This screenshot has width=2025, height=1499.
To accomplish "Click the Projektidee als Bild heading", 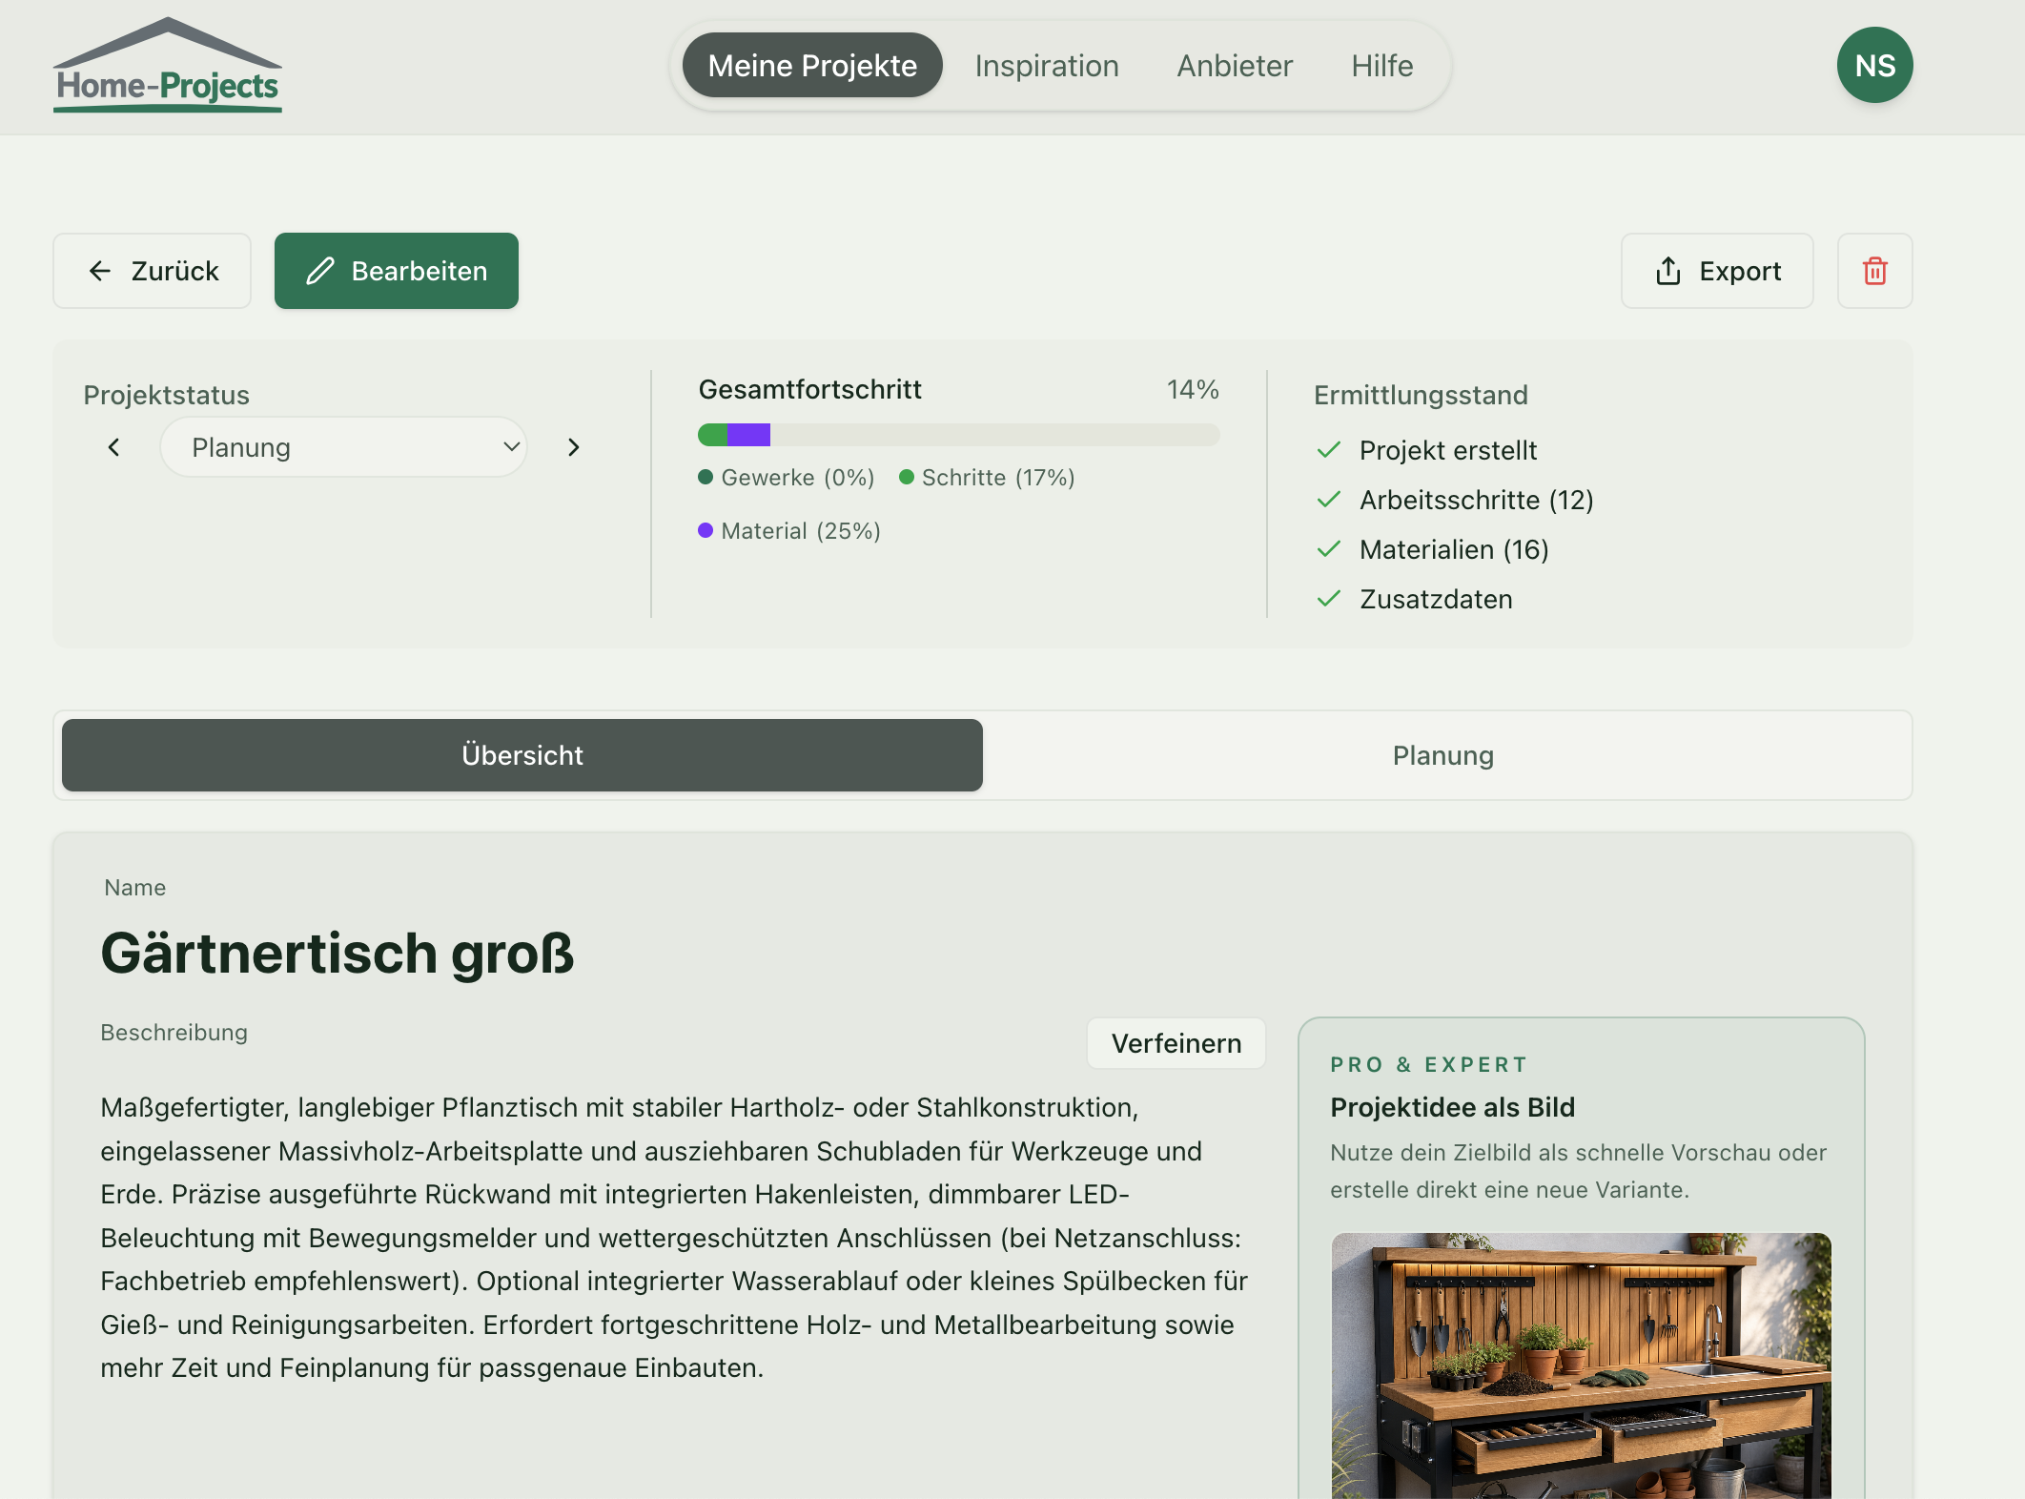I will tap(1452, 1107).
